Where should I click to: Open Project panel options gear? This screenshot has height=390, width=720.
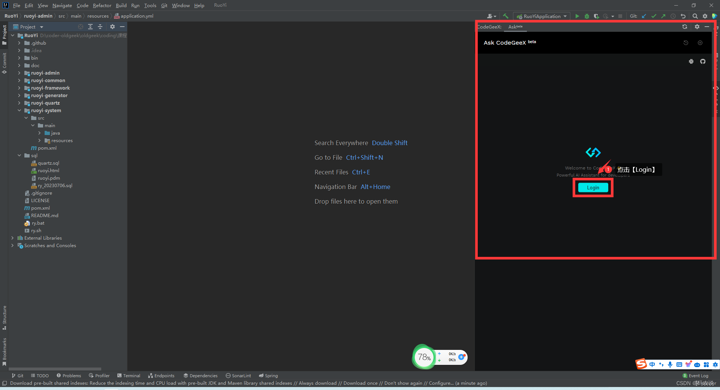point(112,27)
